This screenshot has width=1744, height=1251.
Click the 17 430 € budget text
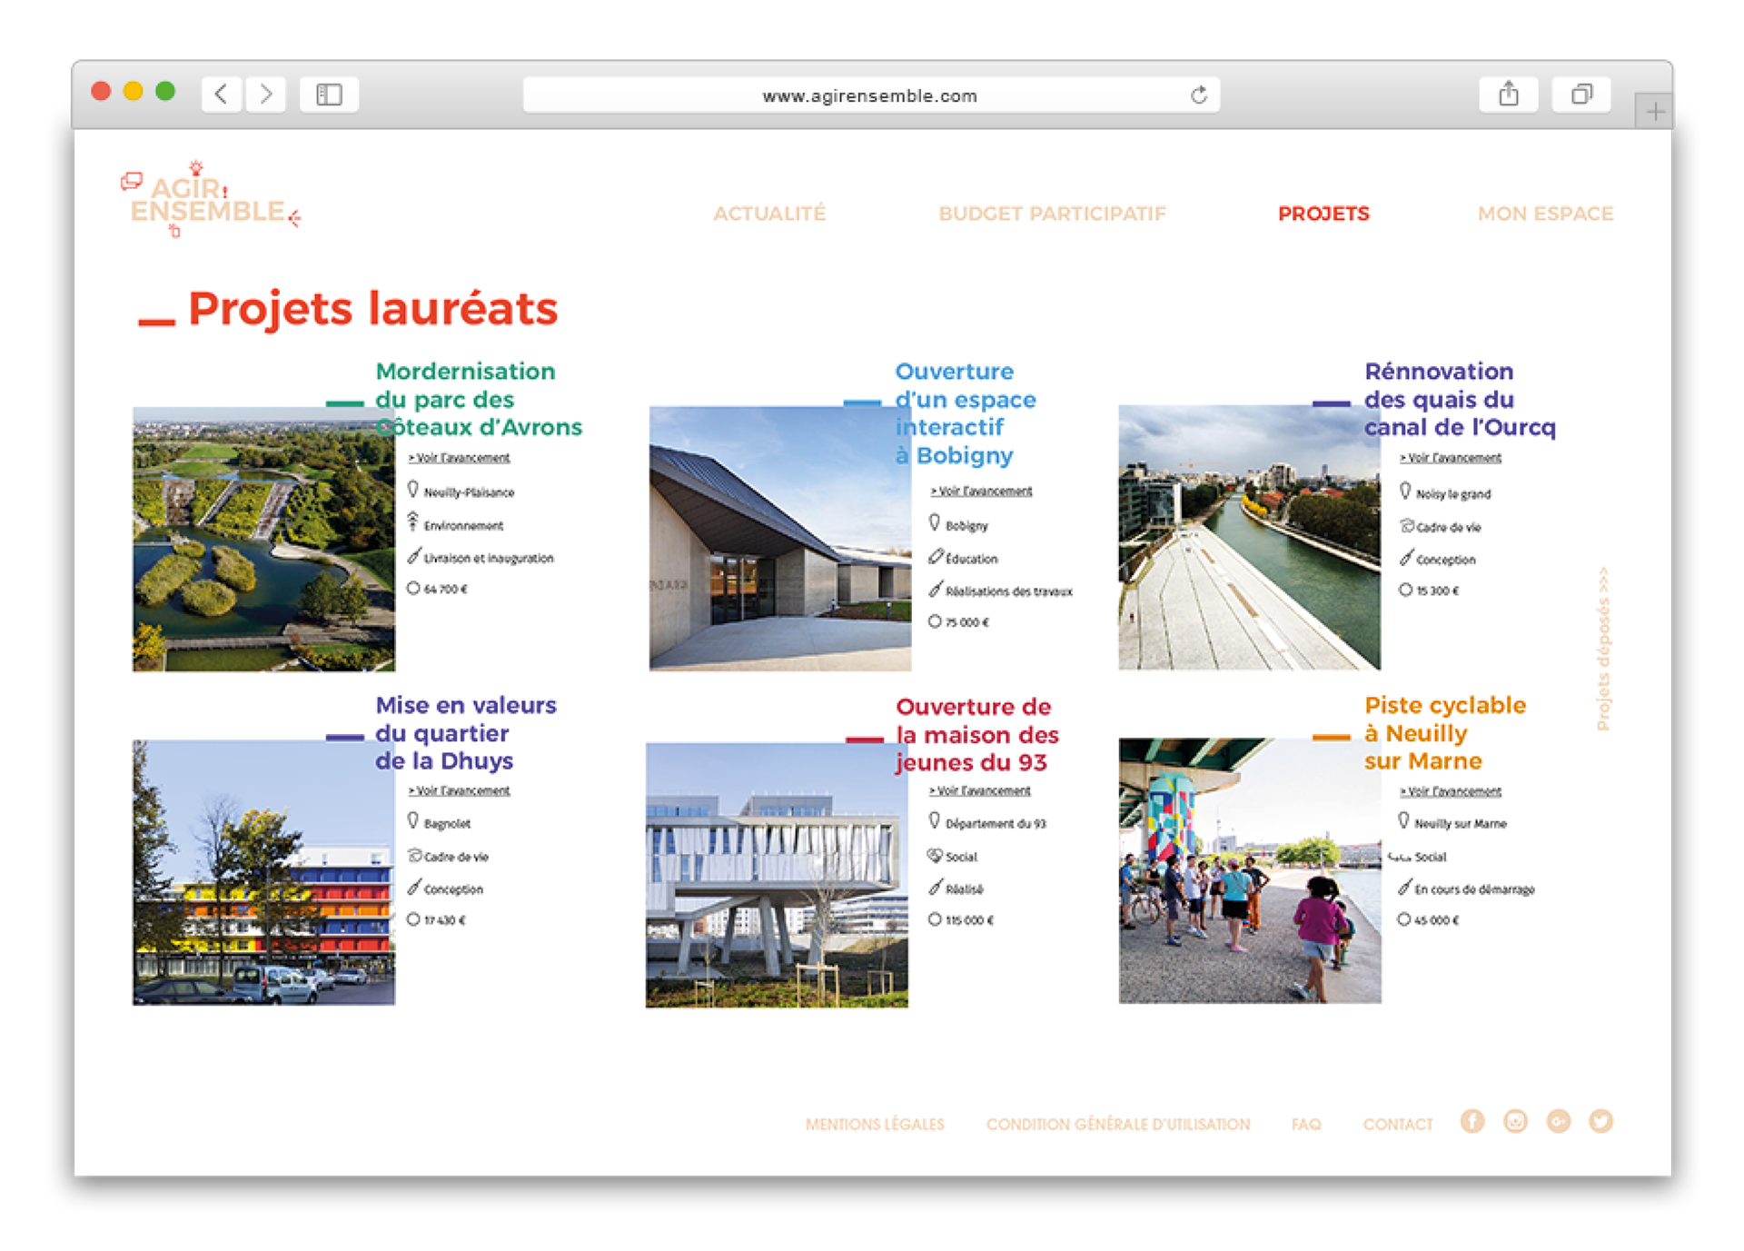(x=444, y=920)
